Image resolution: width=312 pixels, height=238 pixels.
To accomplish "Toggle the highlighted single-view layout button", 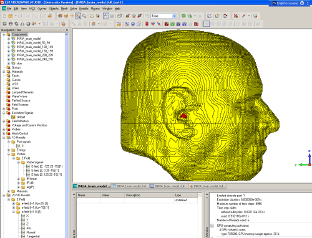I will click(207, 24).
